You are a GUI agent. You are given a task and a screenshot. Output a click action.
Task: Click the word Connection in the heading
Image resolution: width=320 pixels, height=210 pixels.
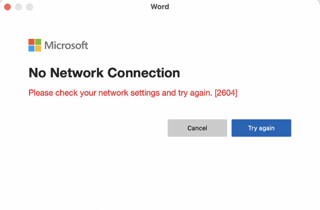click(x=144, y=73)
